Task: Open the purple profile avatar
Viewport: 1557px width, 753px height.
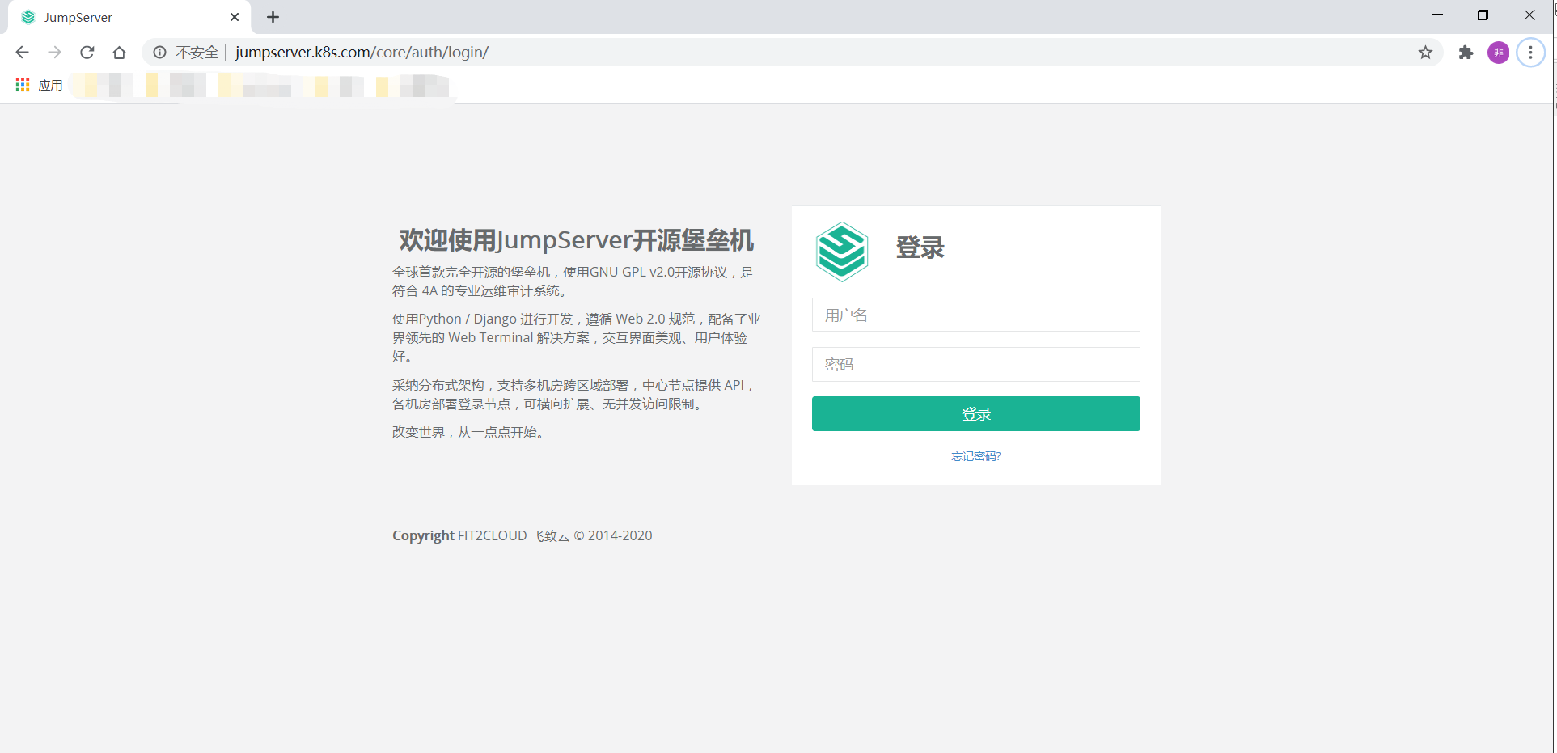Action: (x=1498, y=53)
